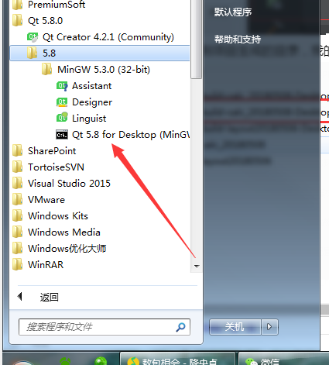Open the WinRAR folder icon

18,264
